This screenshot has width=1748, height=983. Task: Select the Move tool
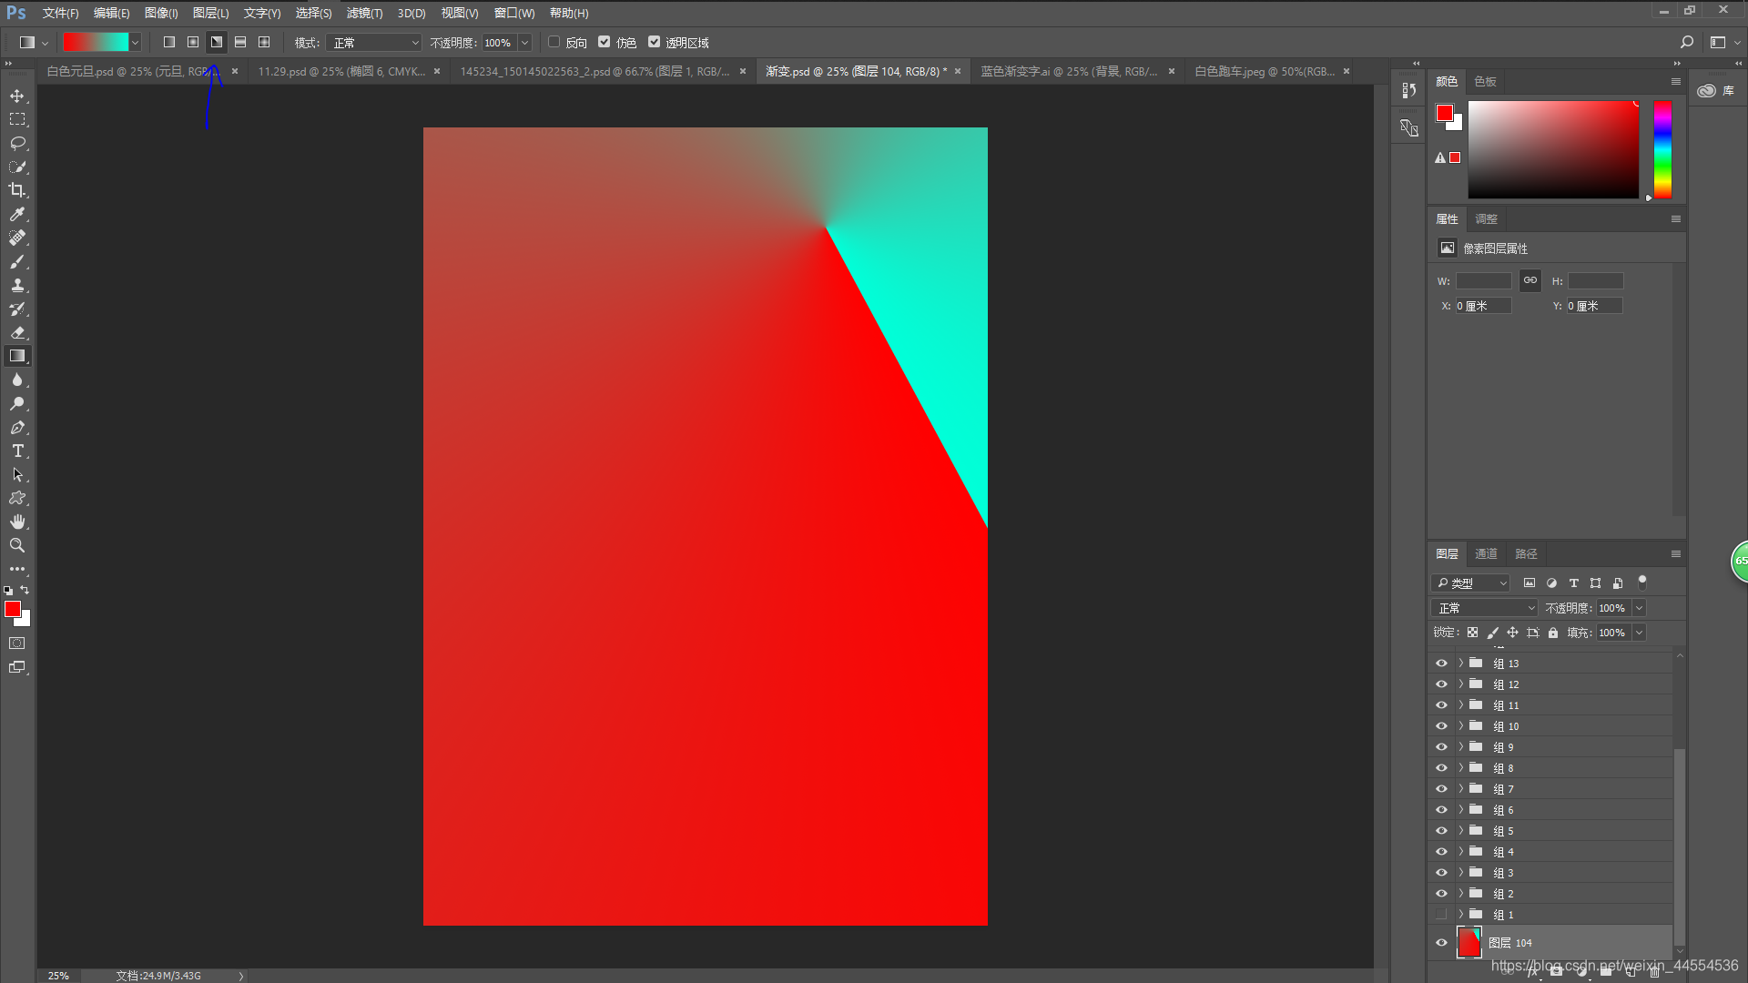pos(17,96)
